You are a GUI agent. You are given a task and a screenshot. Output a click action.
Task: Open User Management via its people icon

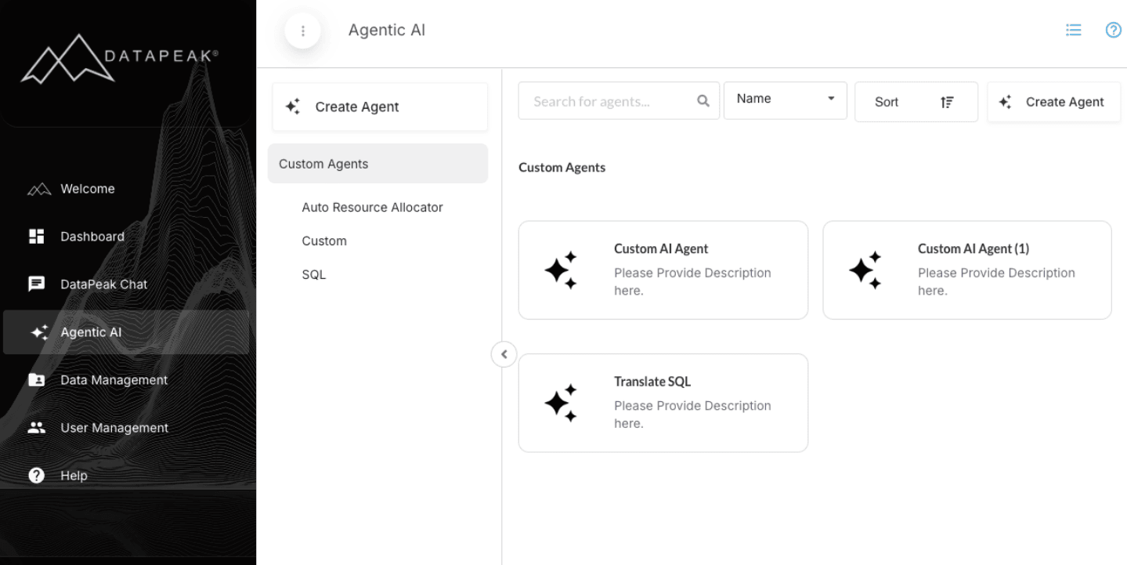click(36, 427)
